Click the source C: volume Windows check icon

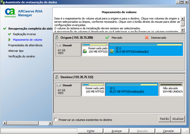click(x=112, y=51)
